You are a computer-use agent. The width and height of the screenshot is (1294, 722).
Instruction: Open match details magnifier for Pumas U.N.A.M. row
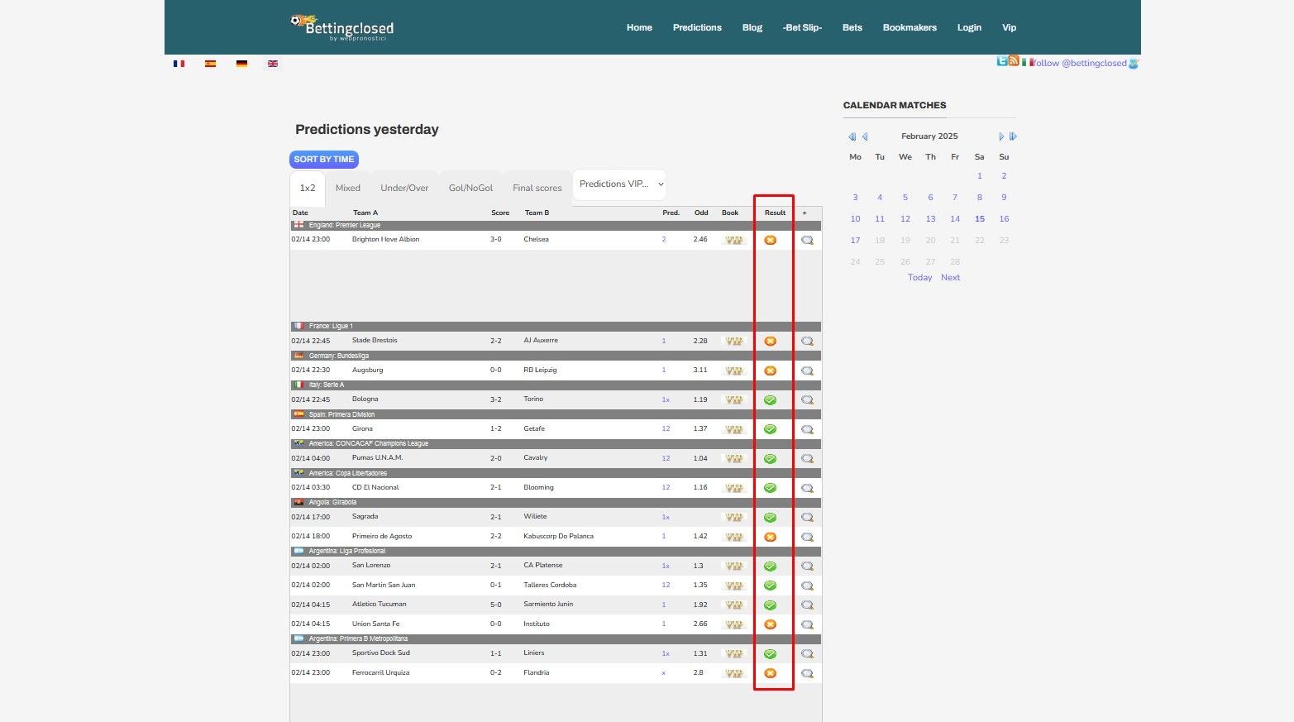(807, 458)
